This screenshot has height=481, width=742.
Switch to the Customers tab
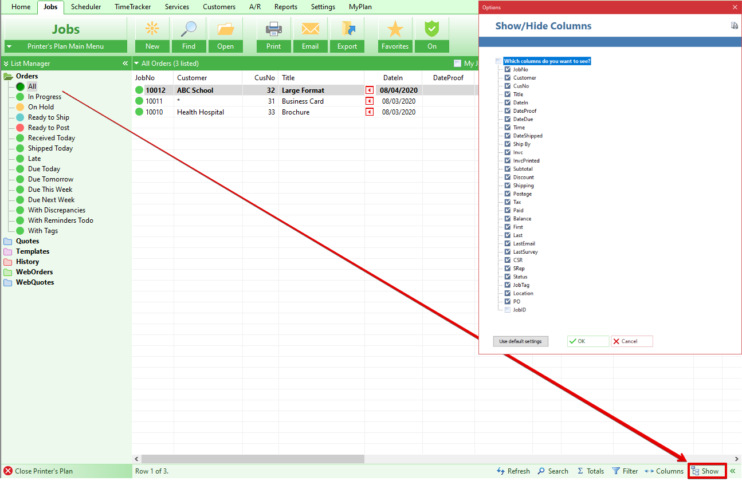pyautogui.click(x=219, y=7)
